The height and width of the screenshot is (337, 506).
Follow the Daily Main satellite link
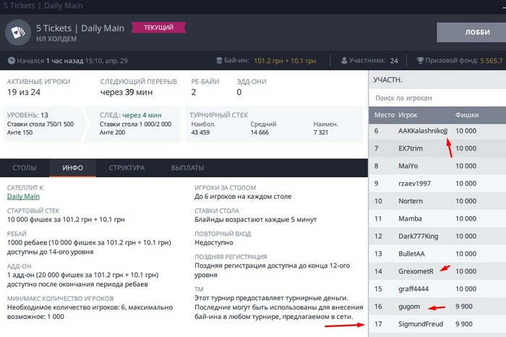coord(23,196)
